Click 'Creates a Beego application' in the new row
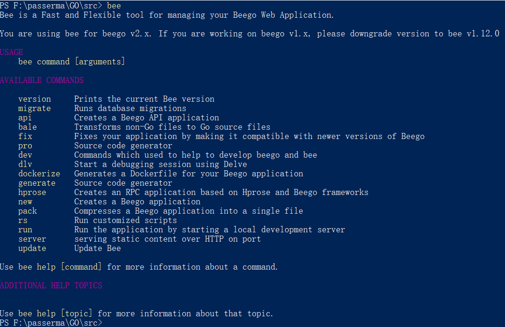Viewport: 505px width, 327px height. click(x=137, y=202)
